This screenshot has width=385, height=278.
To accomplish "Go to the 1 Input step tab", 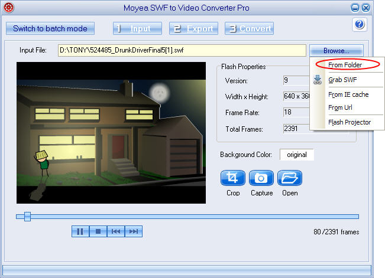I will [x=137, y=28].
